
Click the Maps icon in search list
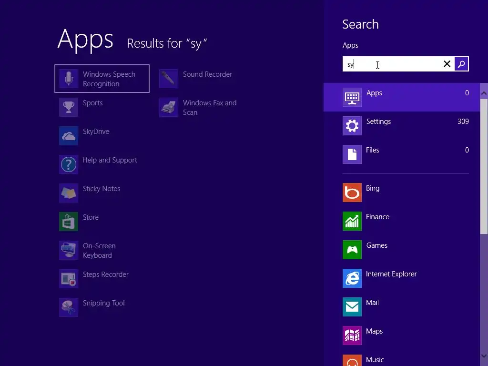pos(352,335)
